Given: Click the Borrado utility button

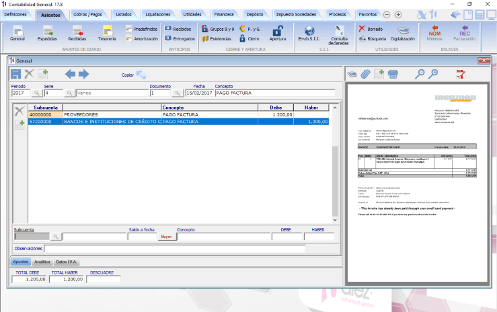Looking at the screenshot, I should 371,29.
